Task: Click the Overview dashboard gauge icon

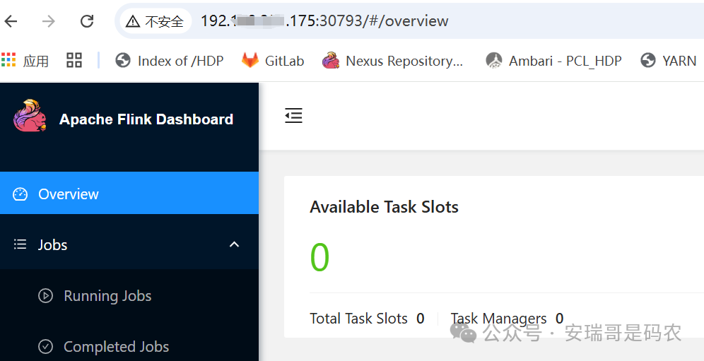Action: pyautogui.click(x=20, y=194)
